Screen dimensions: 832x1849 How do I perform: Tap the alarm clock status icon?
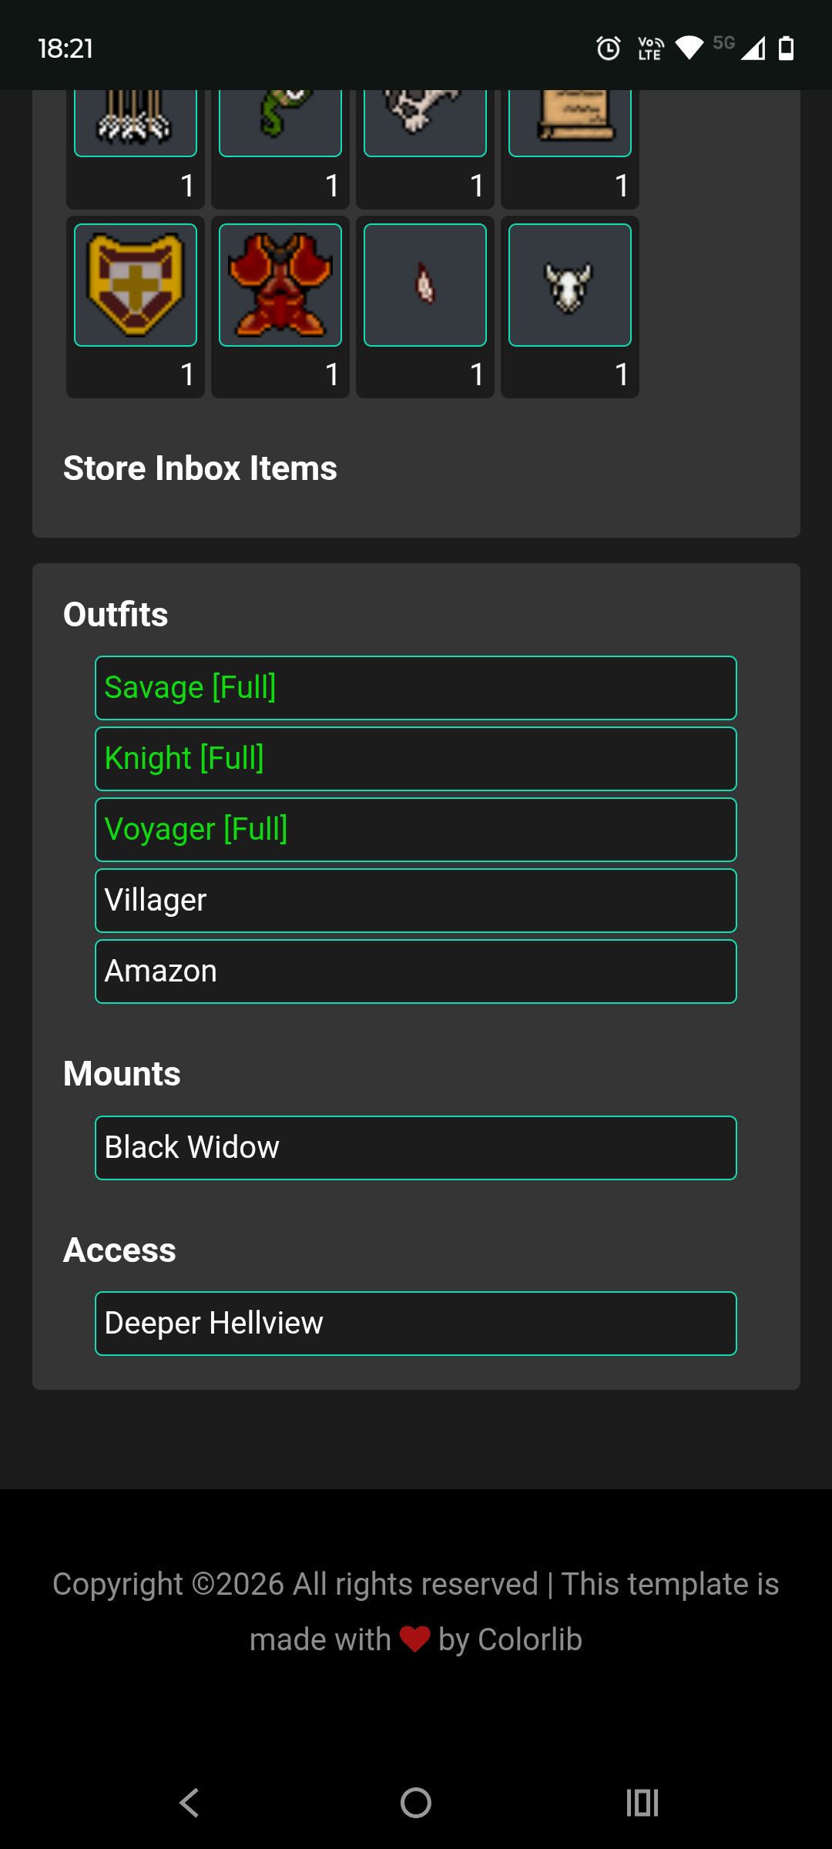(x=609, y=49)
